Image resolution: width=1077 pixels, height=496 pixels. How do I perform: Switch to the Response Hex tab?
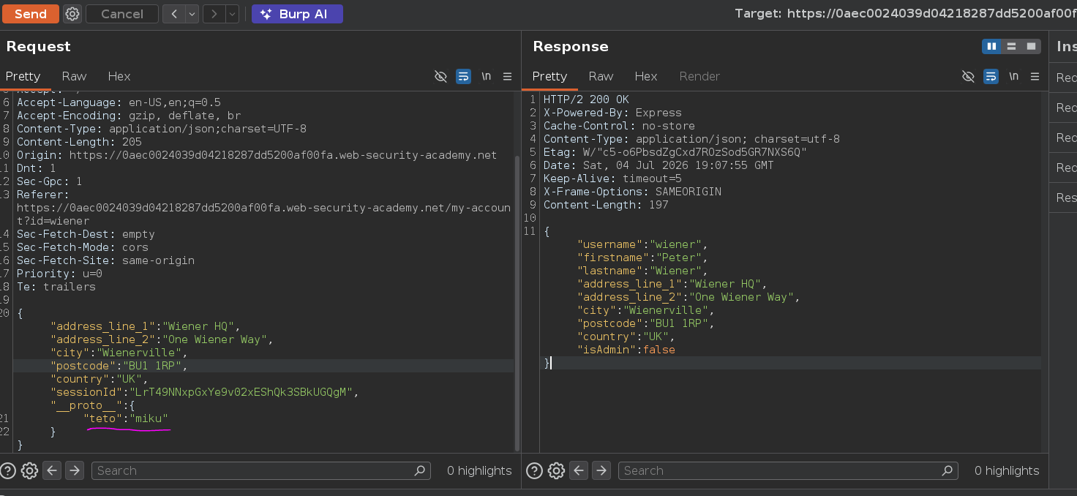pos(646,76)
